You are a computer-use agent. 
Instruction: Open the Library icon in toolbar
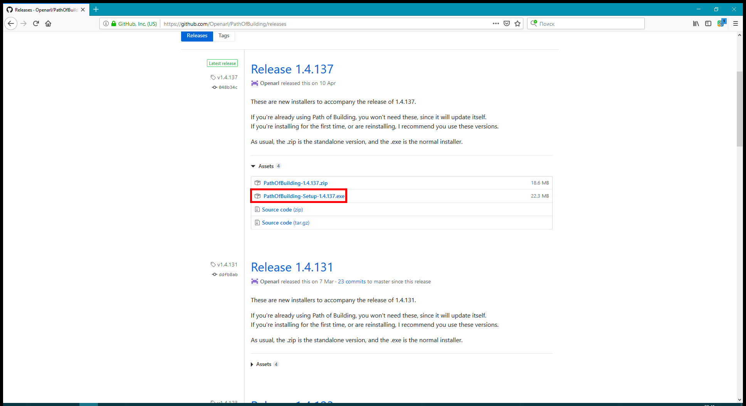pos(696,23)
